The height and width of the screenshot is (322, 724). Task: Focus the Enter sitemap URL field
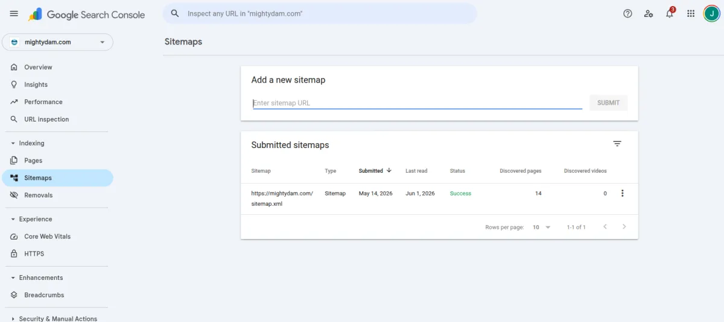click(x=418, y=103)
